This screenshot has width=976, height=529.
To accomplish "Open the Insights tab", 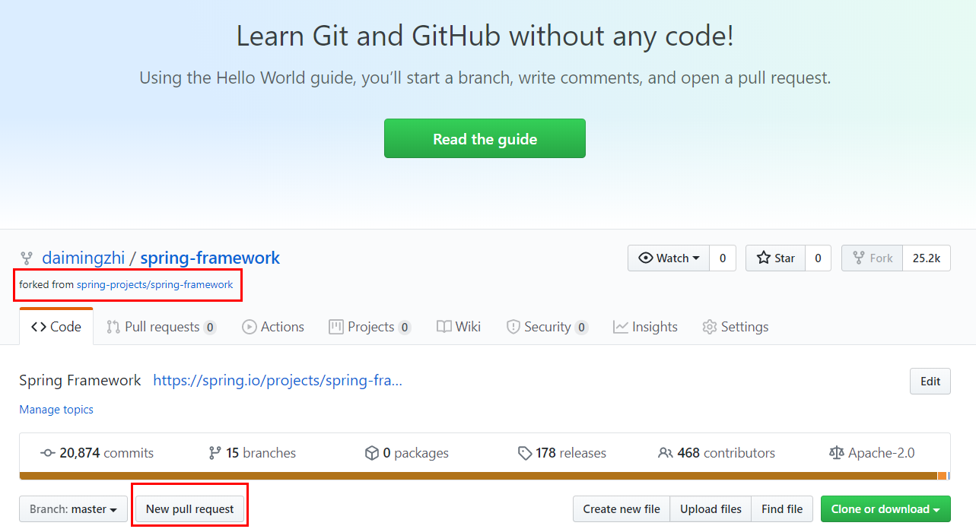I will coord(645,327).
